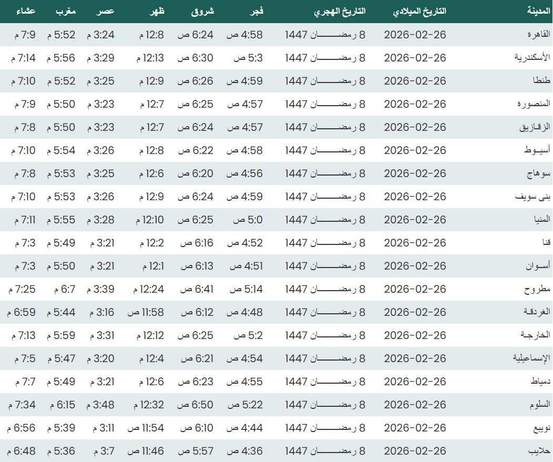The height and width of the screenshot is (462, 553).
Task: Select the سوهاج city cell
Action: (x=538, y=173)
